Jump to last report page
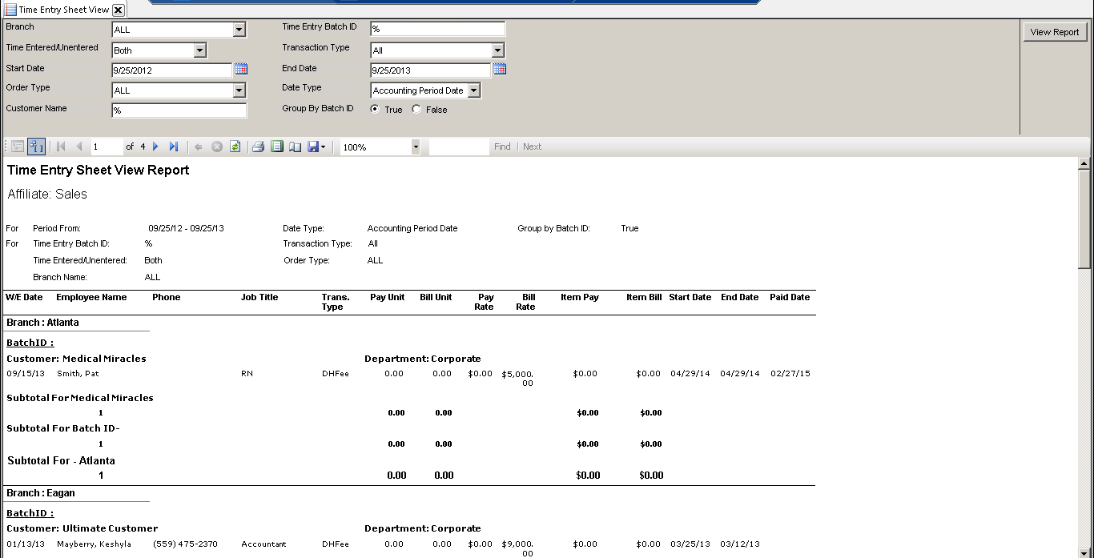1094x558 pixels. click(x=174, y=147)
